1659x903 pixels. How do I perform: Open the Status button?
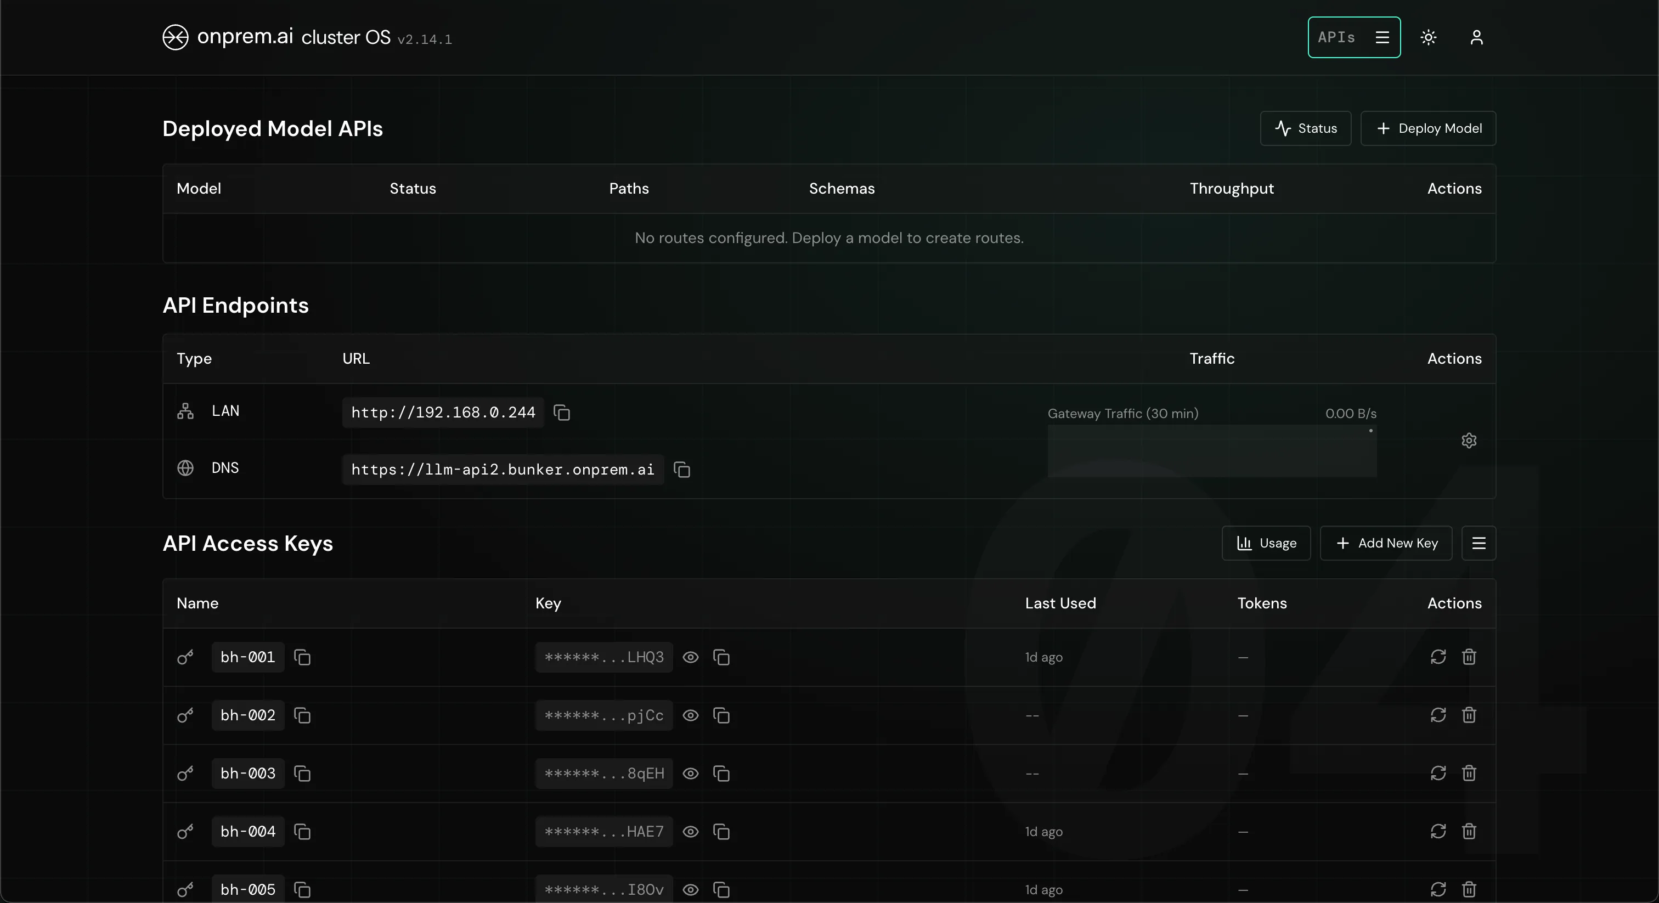[x=1306, y=128]
